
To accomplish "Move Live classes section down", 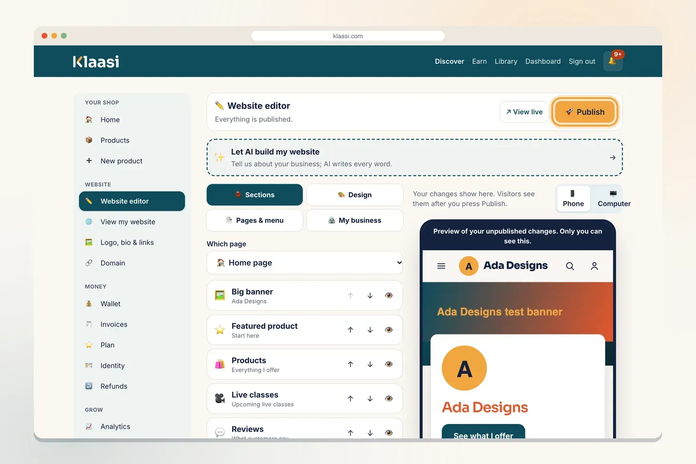I will click(x=370, y=398).
